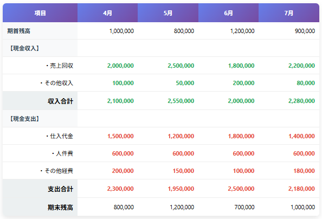Select the 4月 column header
The width and height of the screenshot is (322, 219).
tap(108, 13)
